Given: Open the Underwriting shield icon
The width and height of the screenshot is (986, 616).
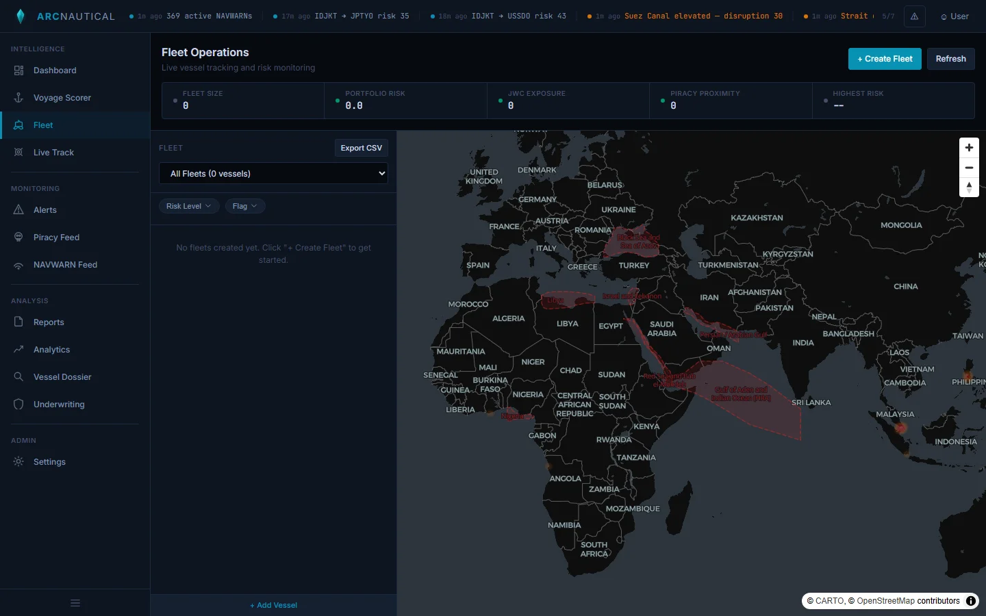Looking at the screenshot, I should [18, 405].
